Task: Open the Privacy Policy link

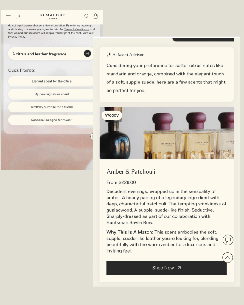Action: tap(17, 37)
